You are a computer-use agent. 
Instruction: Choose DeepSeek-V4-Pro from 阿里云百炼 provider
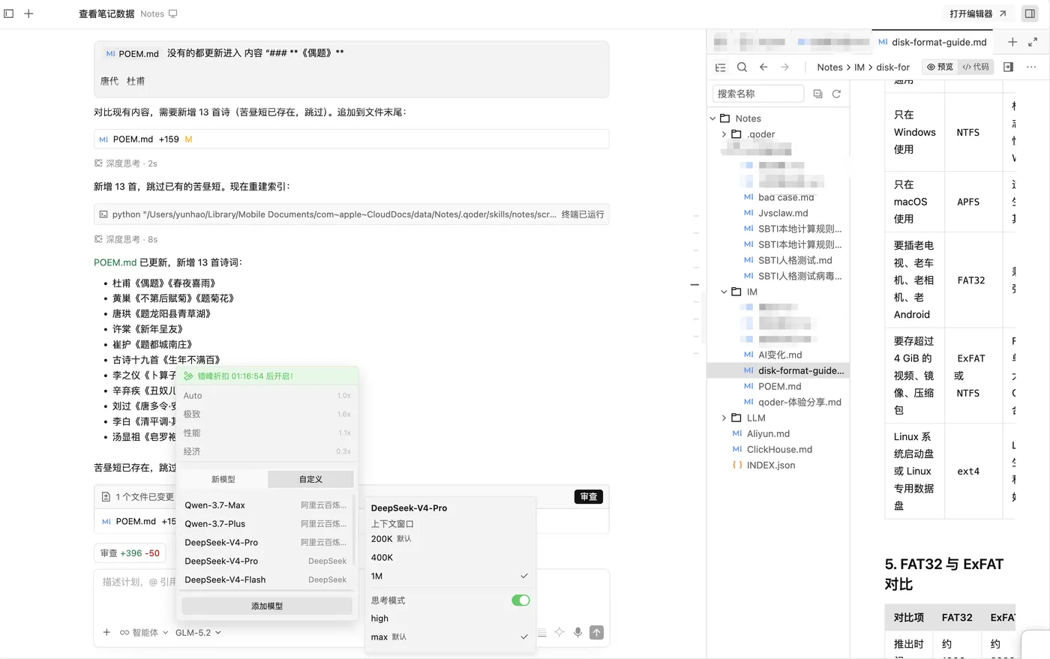[x=265, y=542]
